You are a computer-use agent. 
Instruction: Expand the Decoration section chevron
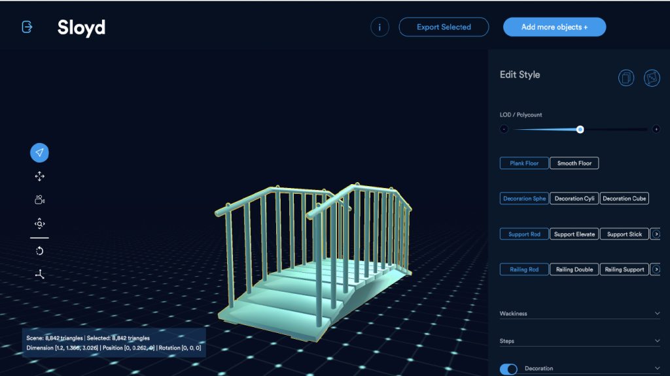point(657,369)
